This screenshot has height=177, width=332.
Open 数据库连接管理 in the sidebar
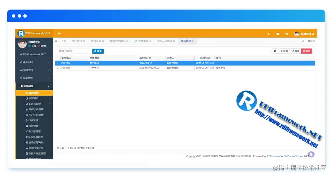click(x=34, y=153)
